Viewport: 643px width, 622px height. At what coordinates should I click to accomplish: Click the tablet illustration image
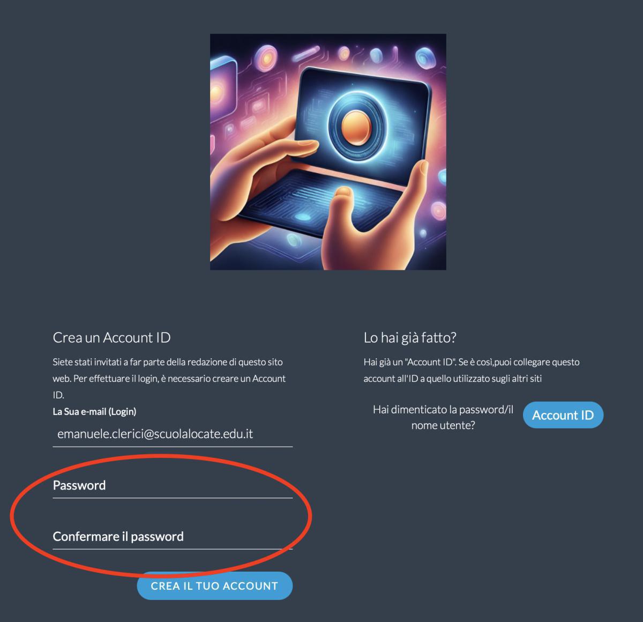328,152
